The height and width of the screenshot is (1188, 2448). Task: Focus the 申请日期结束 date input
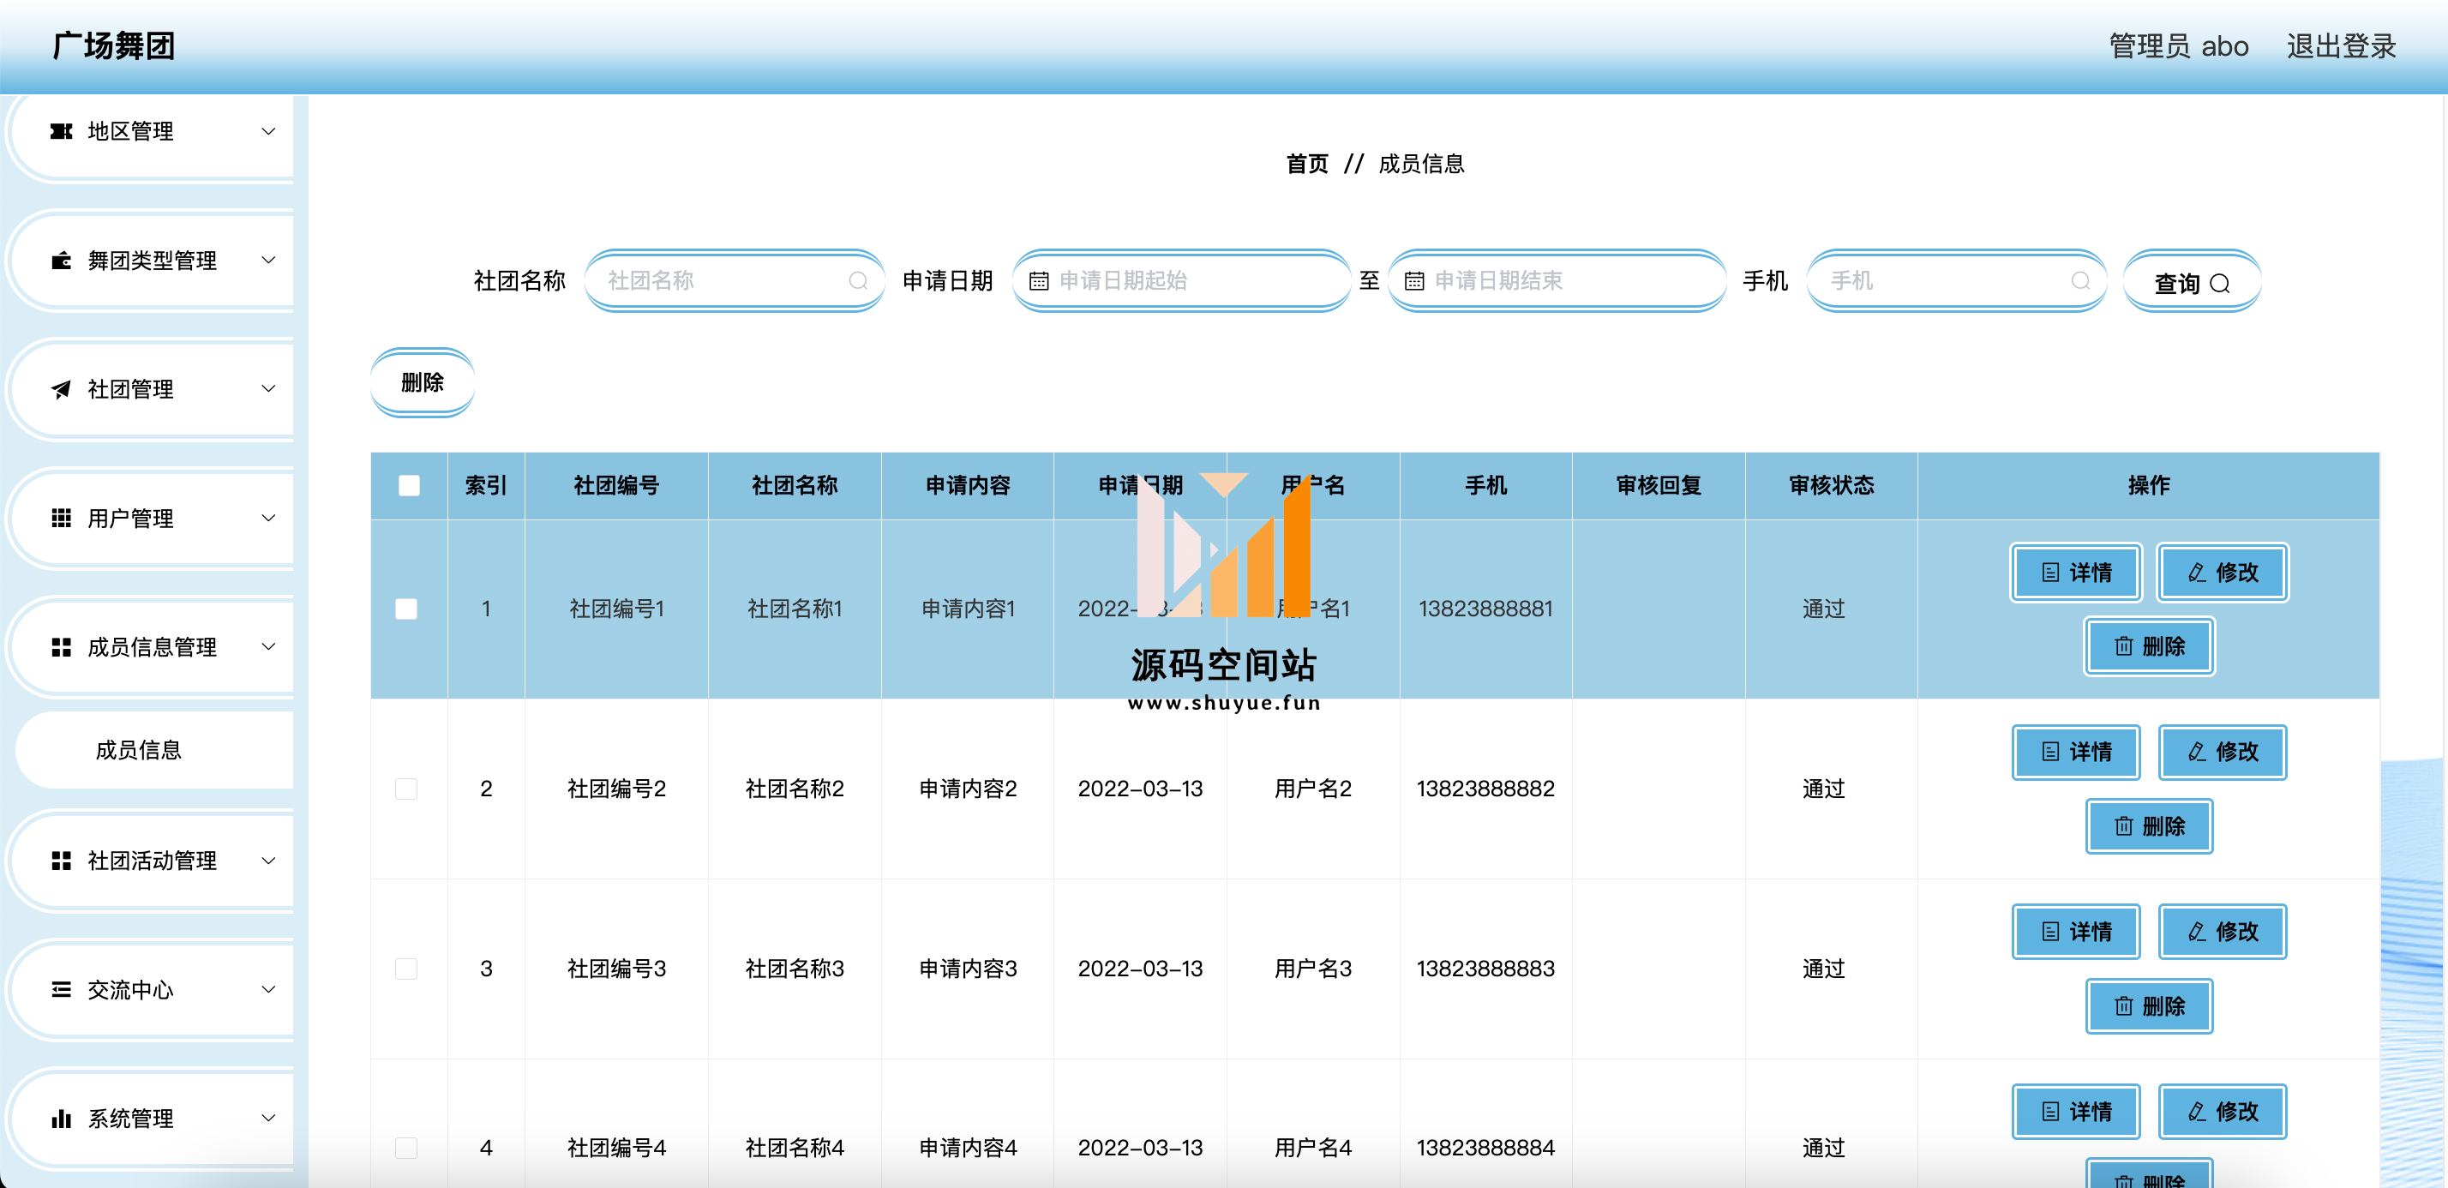pyautogui.click(x=1557, y=280)
